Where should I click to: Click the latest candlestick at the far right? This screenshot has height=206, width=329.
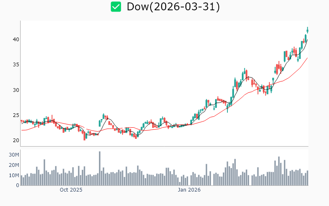coord(307,30)
